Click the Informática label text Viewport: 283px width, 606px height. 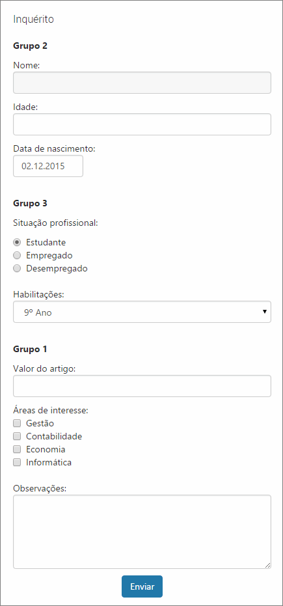49,462
